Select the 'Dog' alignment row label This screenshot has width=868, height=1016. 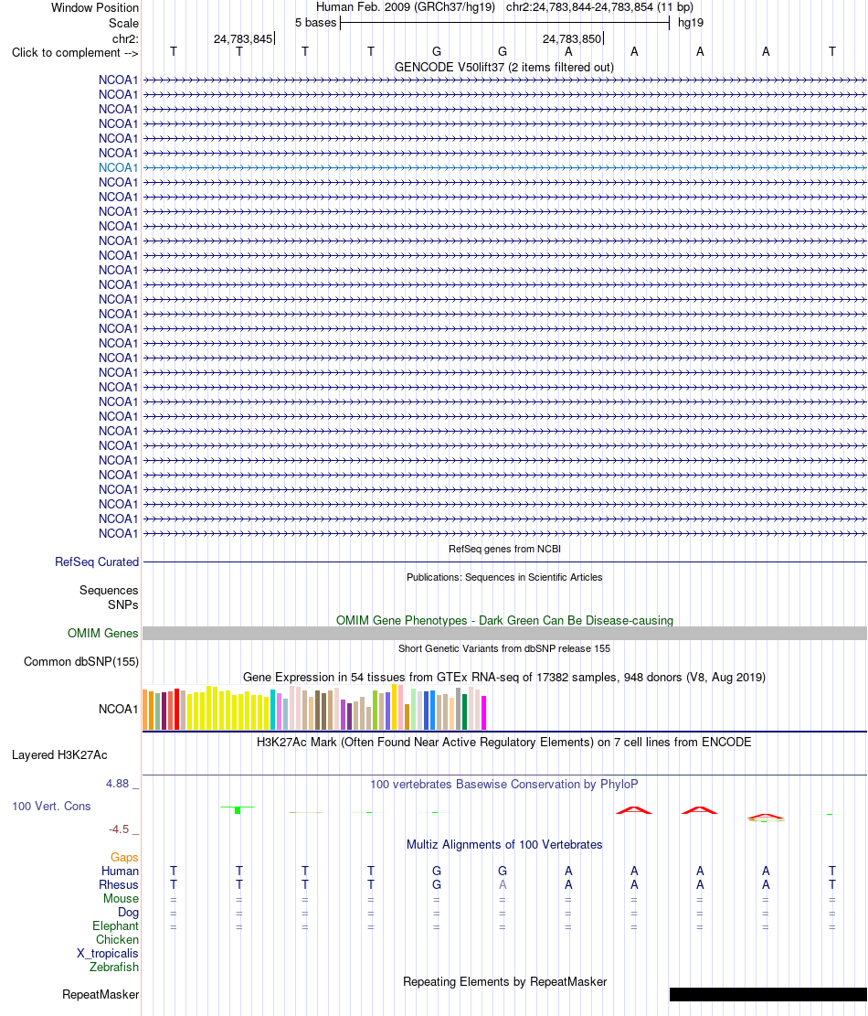point(128,913)
